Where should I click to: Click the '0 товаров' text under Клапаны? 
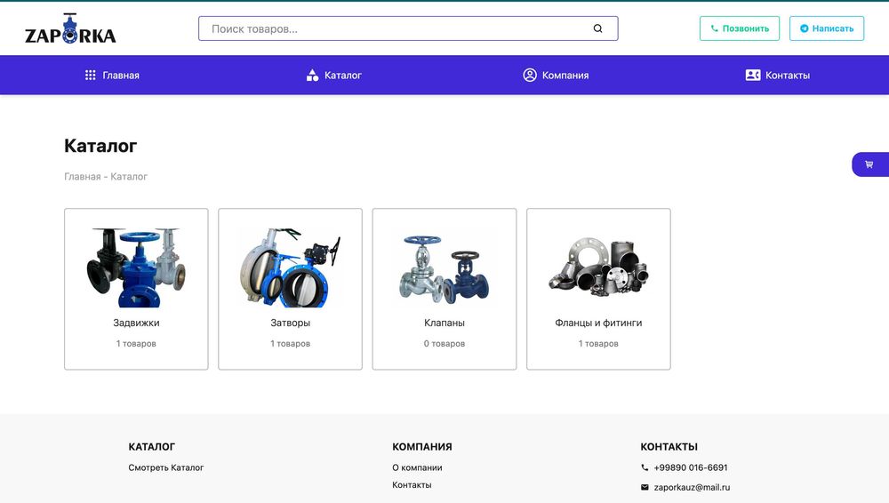[x=444, y=344]
